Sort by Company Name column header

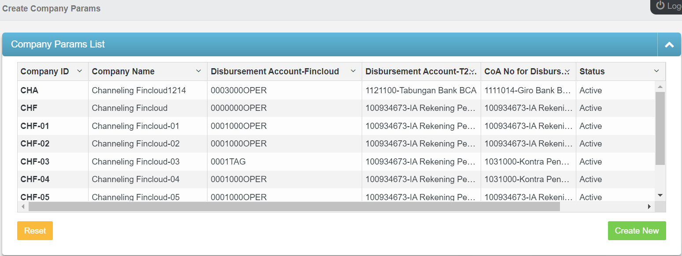[x=123, y=71]
